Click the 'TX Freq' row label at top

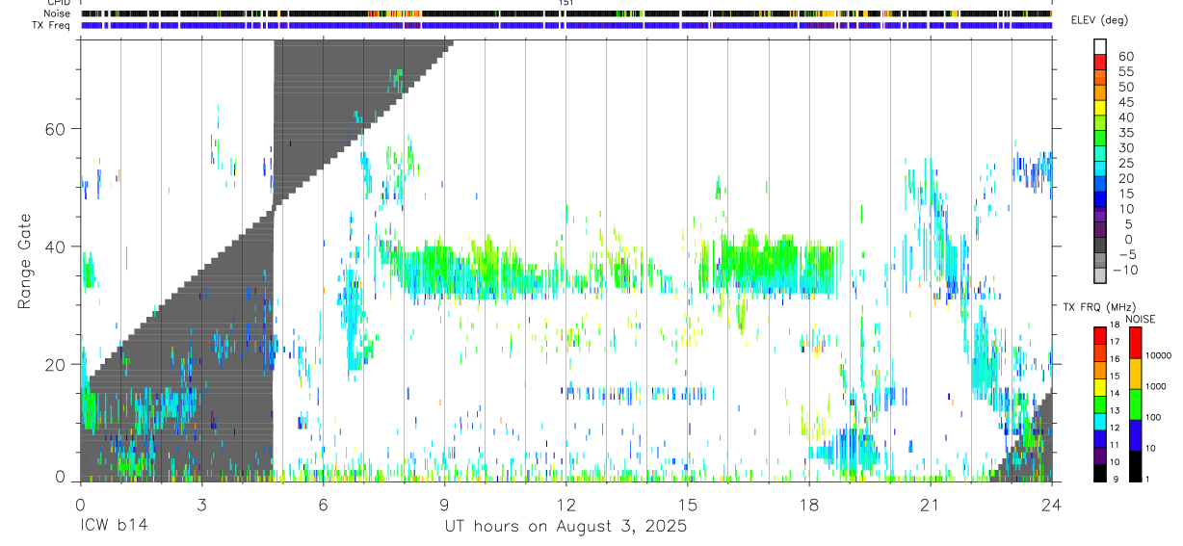tap(52, 25)
